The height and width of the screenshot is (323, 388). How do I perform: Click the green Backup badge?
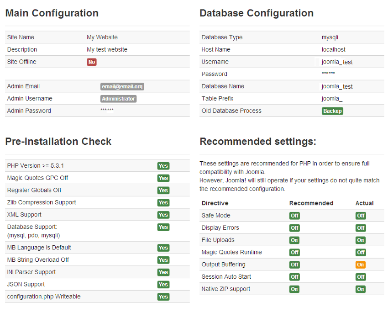tap(332, 111)
